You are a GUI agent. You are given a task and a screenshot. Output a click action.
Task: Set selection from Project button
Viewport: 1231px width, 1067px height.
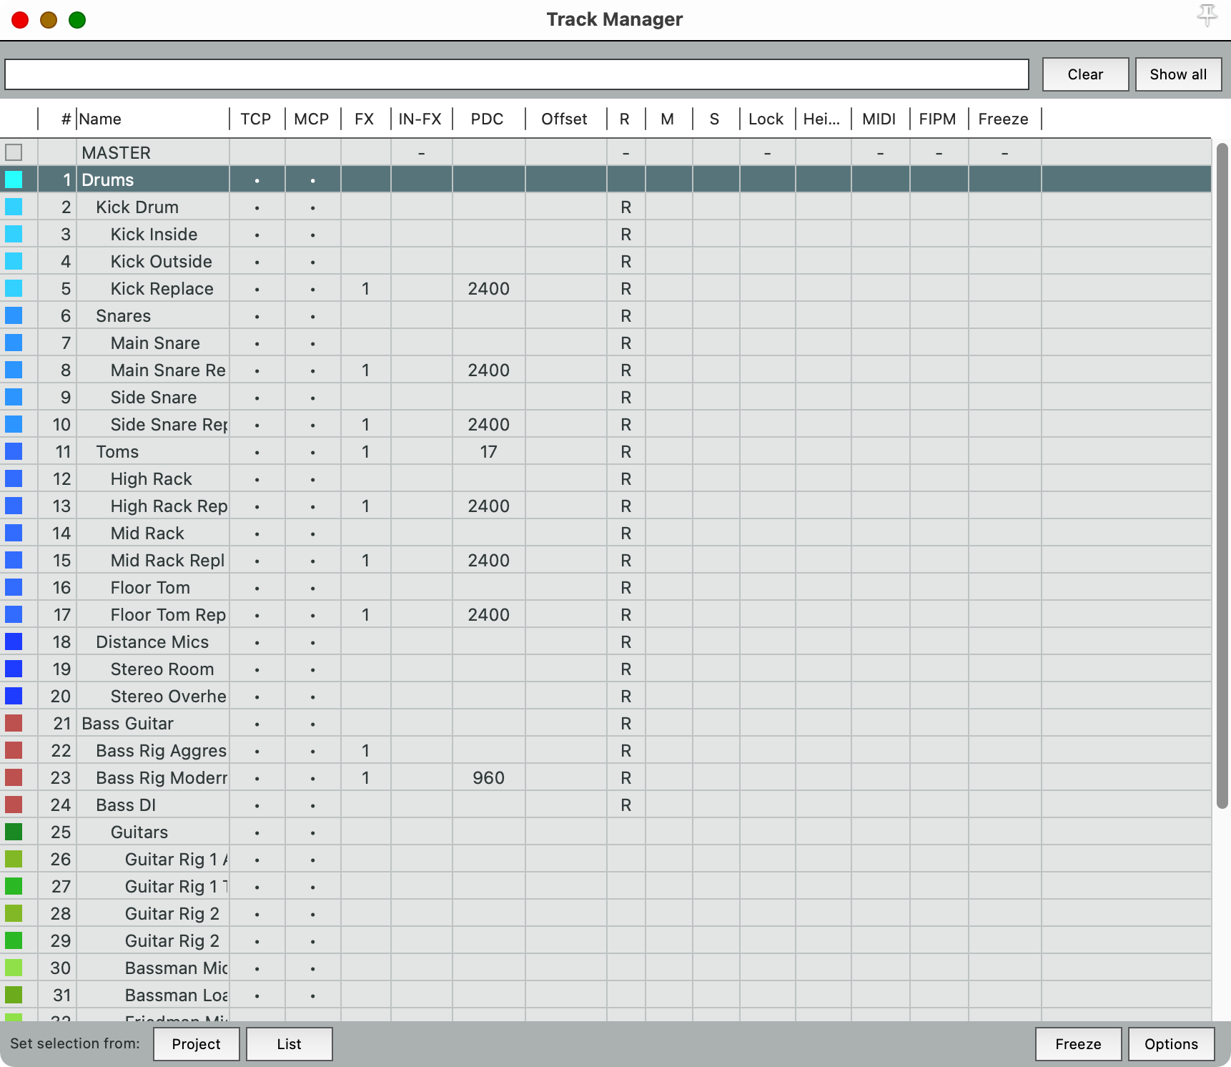click(x=196, y=1044)
